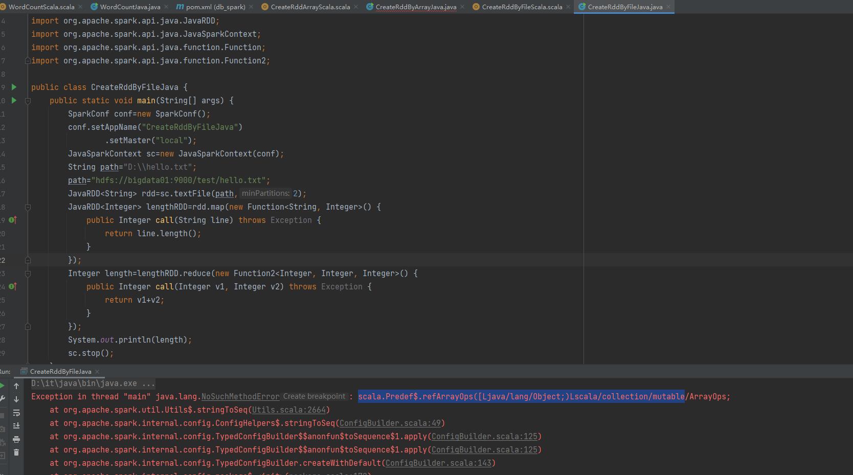Open implemented-method marker beside call(String line)
Viewport: 853px width, 475px height.
tap(13, 220)
